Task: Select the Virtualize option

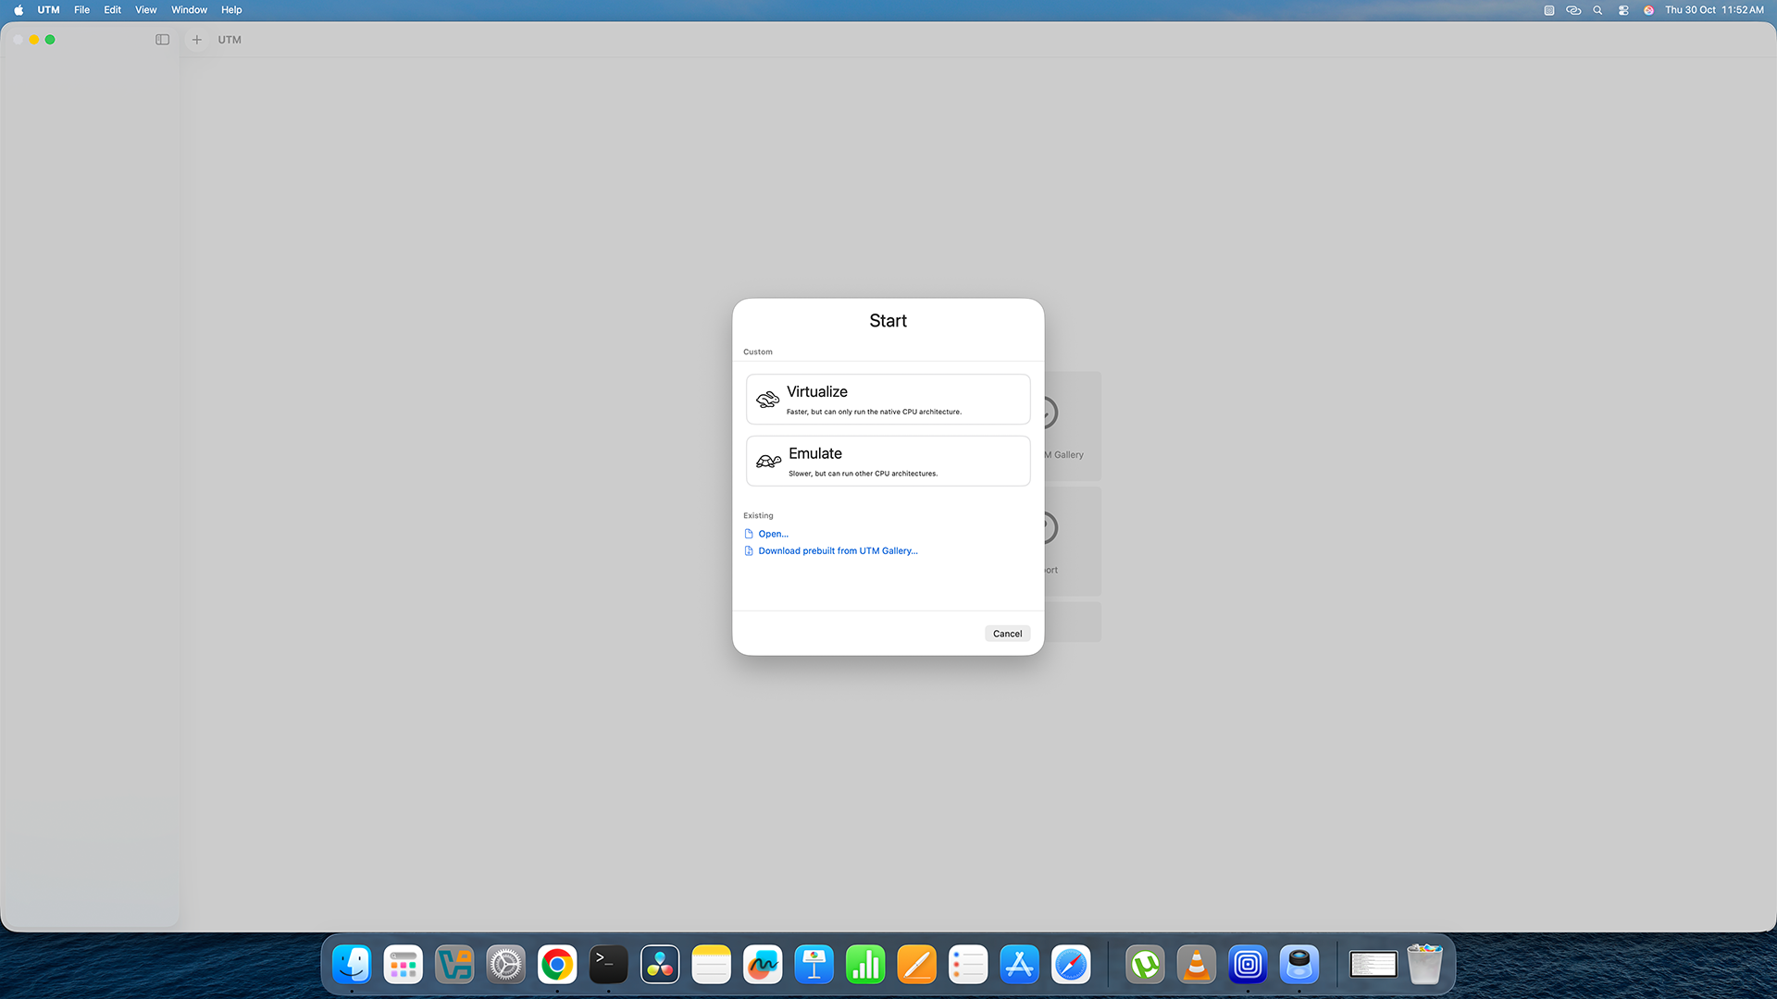Action: tap(888, 399)
